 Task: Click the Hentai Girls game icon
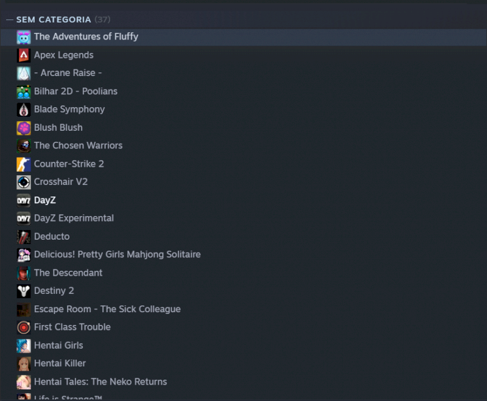point(24,346)
